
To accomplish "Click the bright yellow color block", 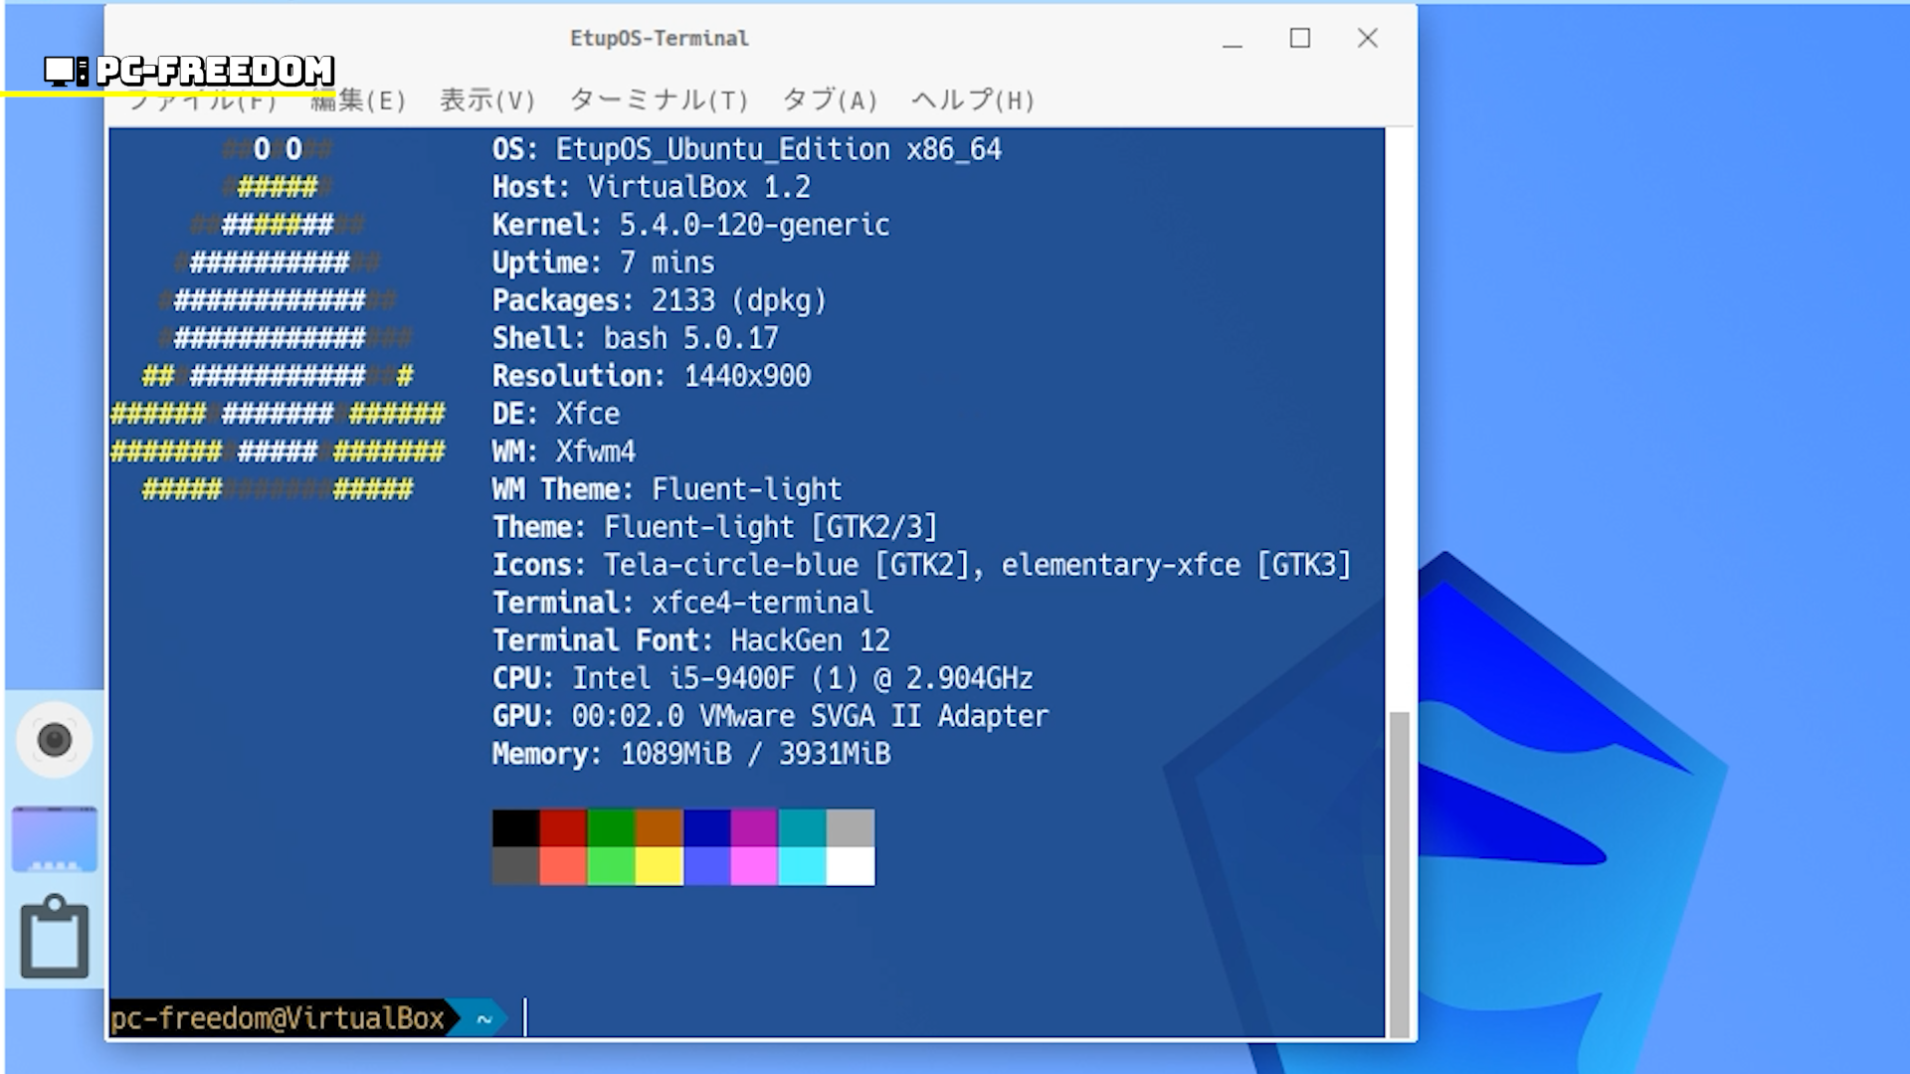I will pos(659,866).
